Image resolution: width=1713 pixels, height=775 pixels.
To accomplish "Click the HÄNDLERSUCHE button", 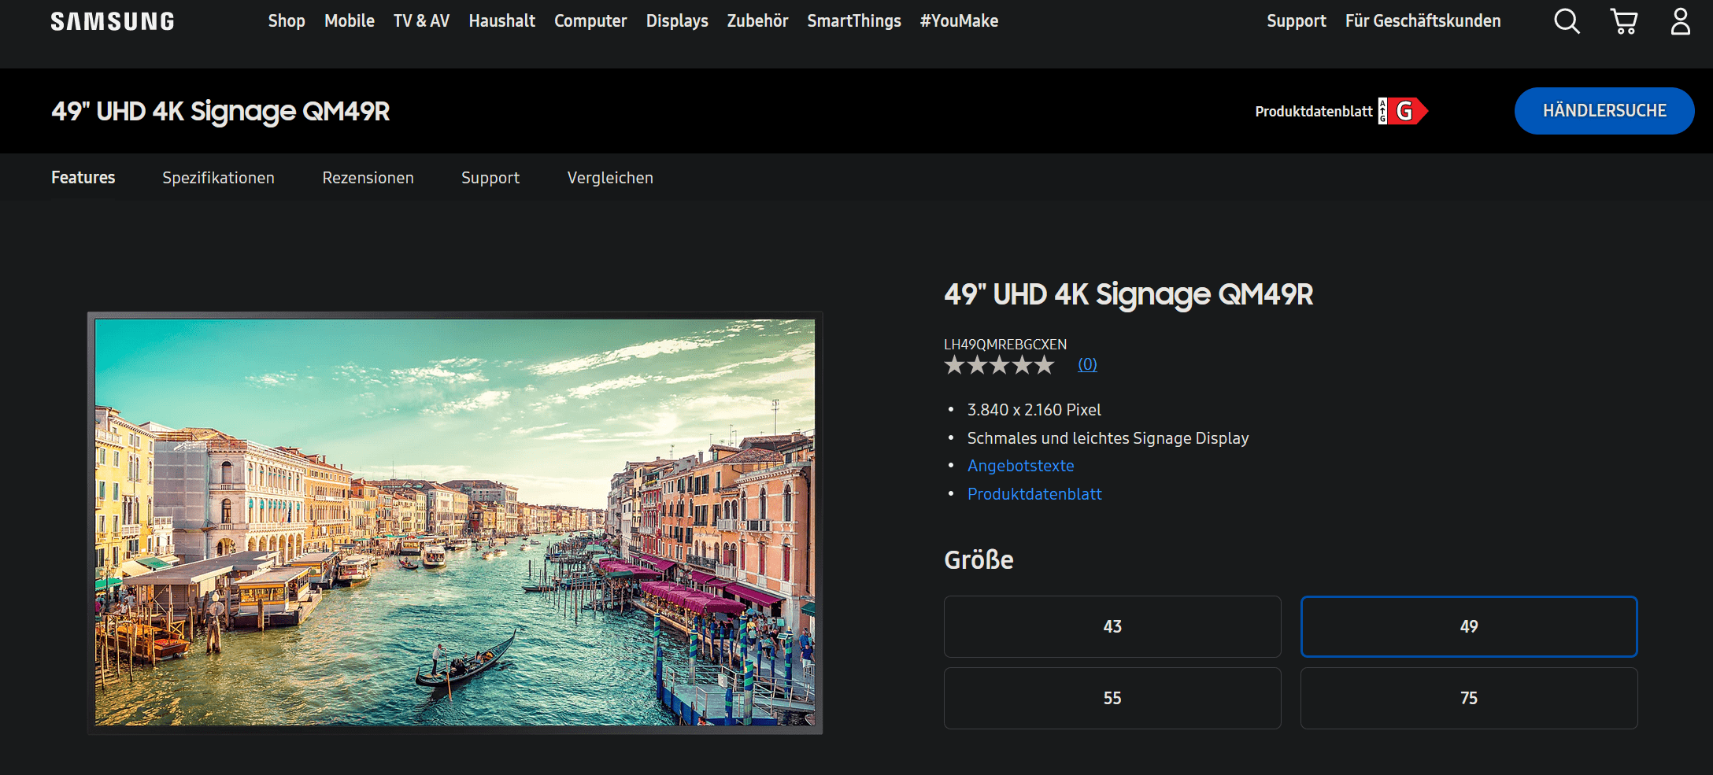I will pos(1604,111).
